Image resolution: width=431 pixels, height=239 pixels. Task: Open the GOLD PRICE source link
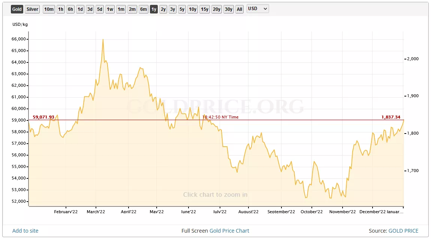(403, 231)
